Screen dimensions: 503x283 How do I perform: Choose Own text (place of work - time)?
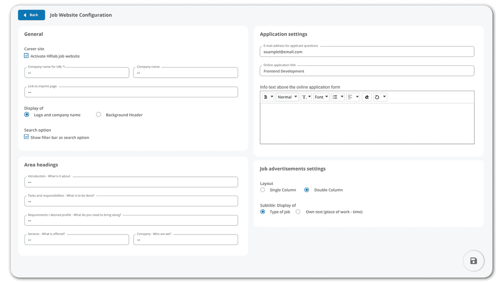coord(298,212)
